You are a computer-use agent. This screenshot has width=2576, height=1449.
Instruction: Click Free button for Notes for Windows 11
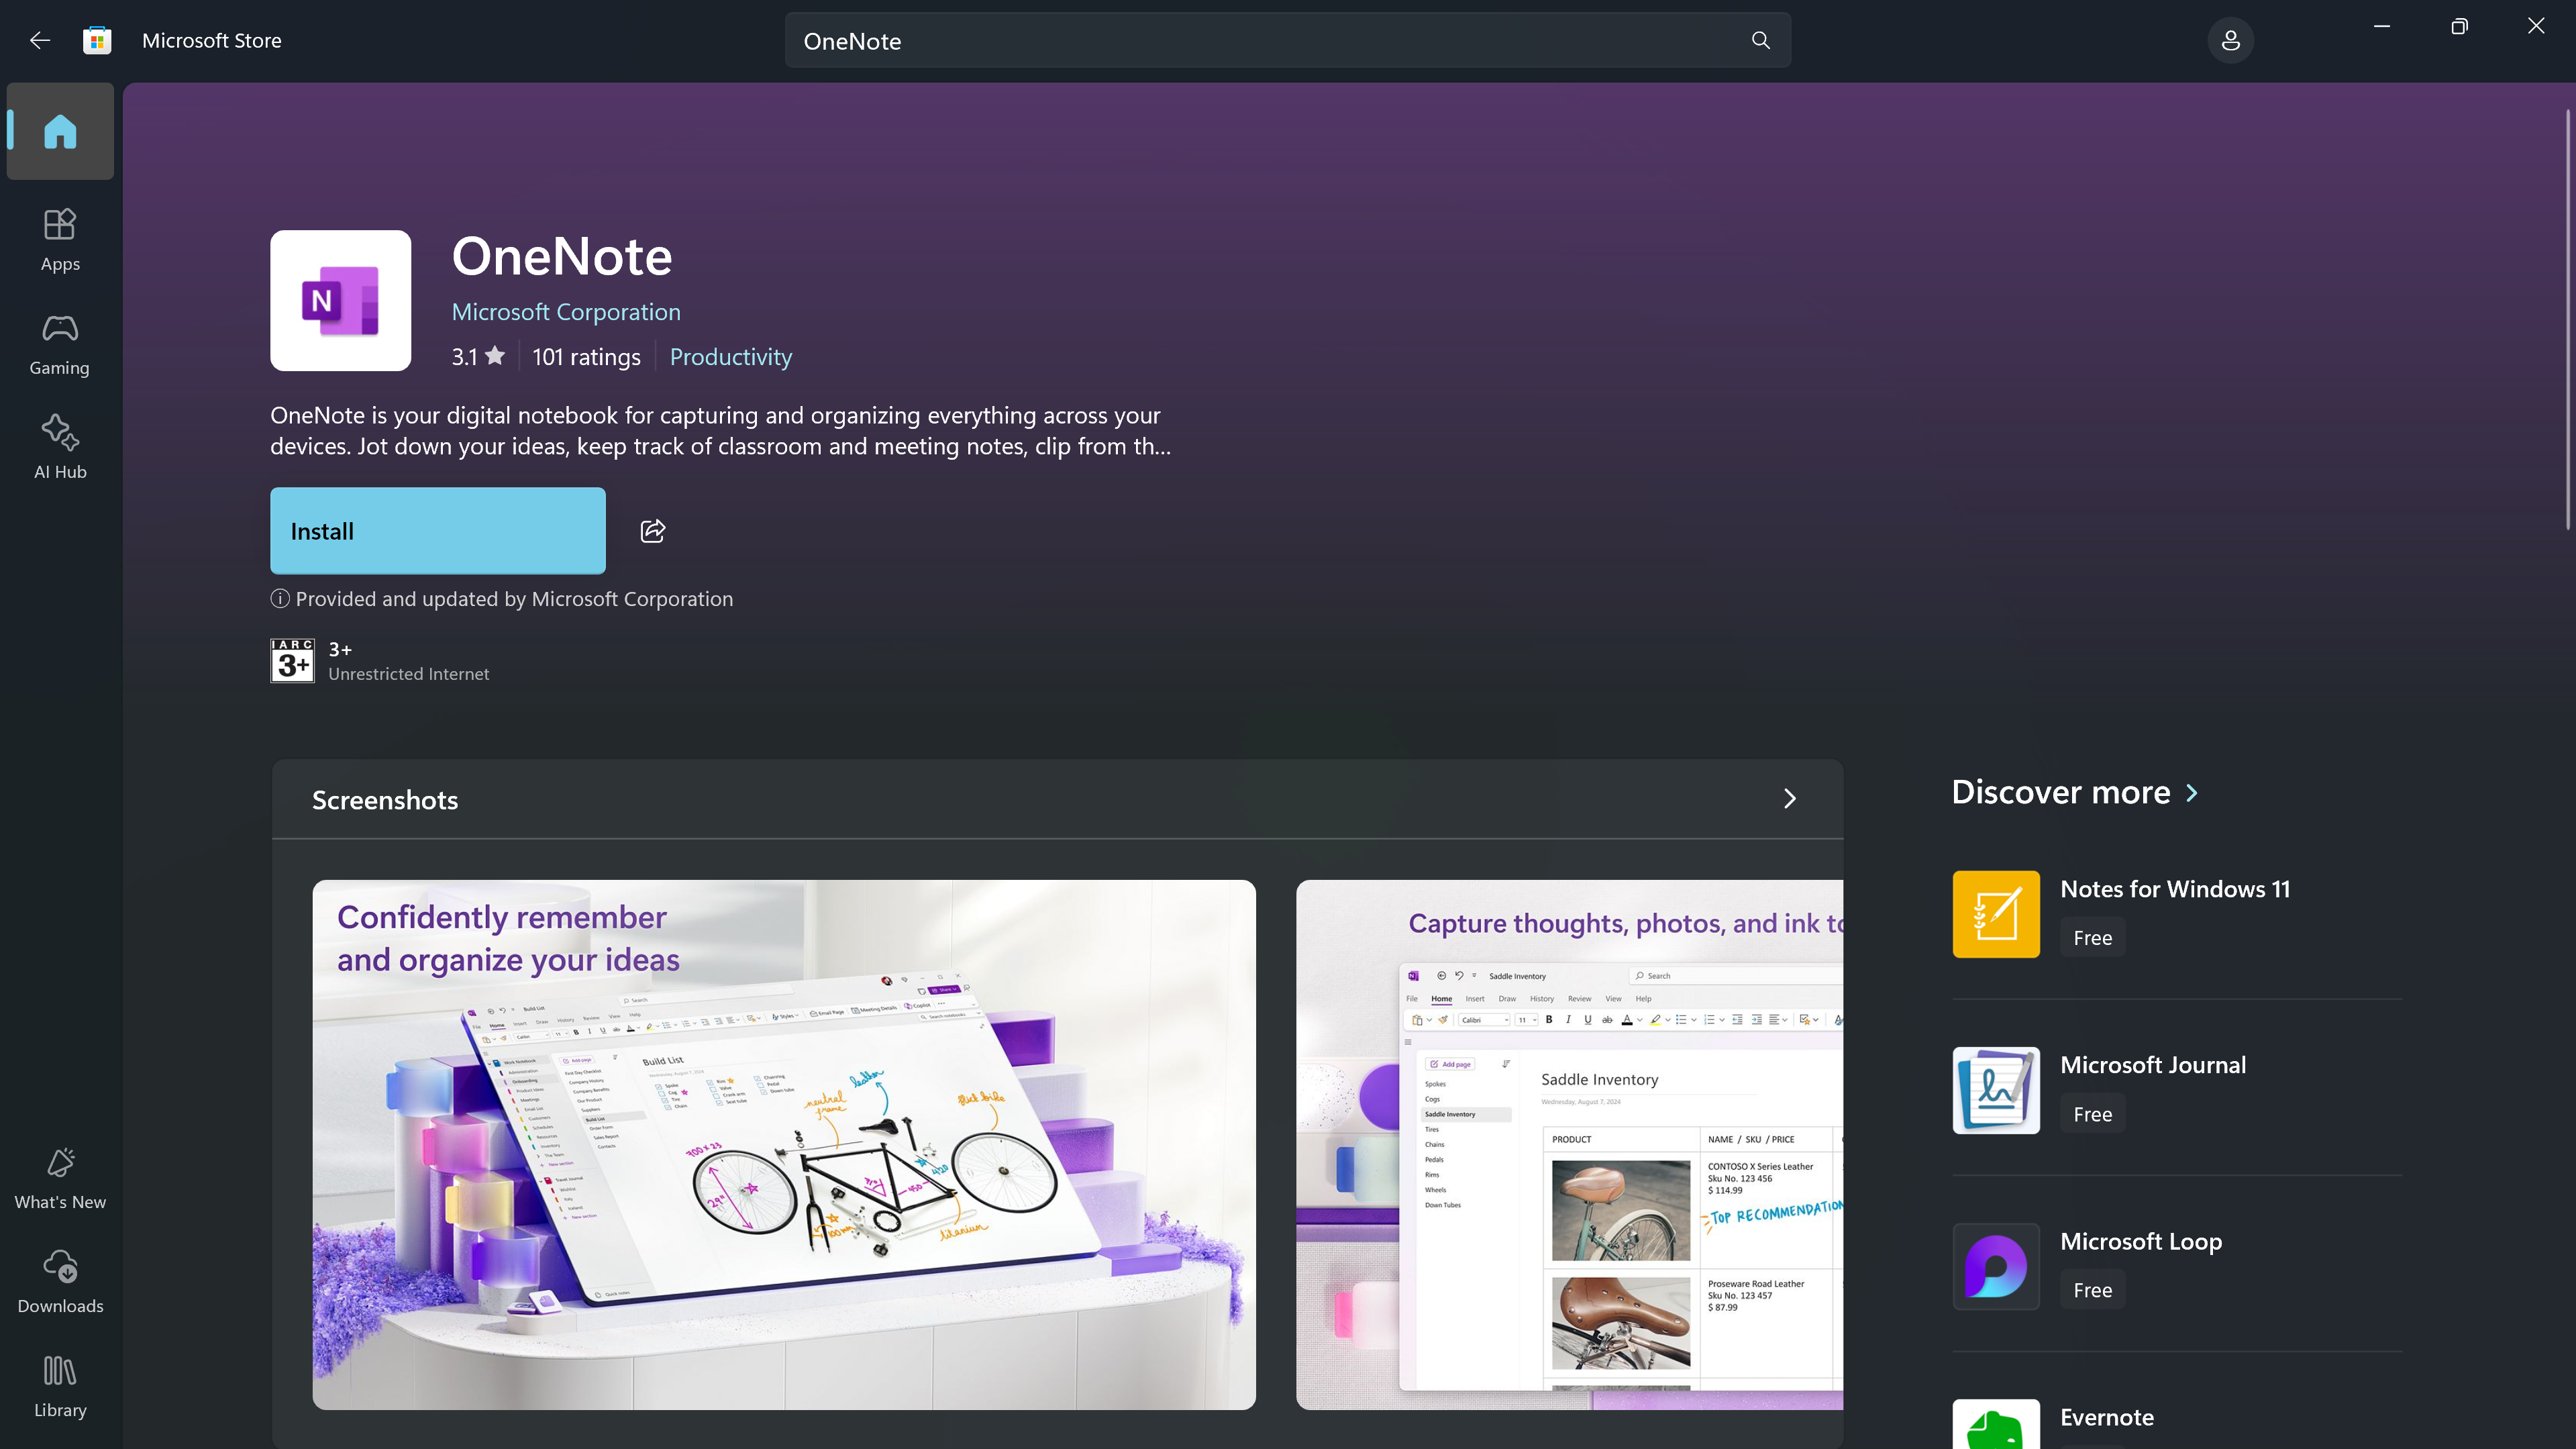[x=2093, y=938]
